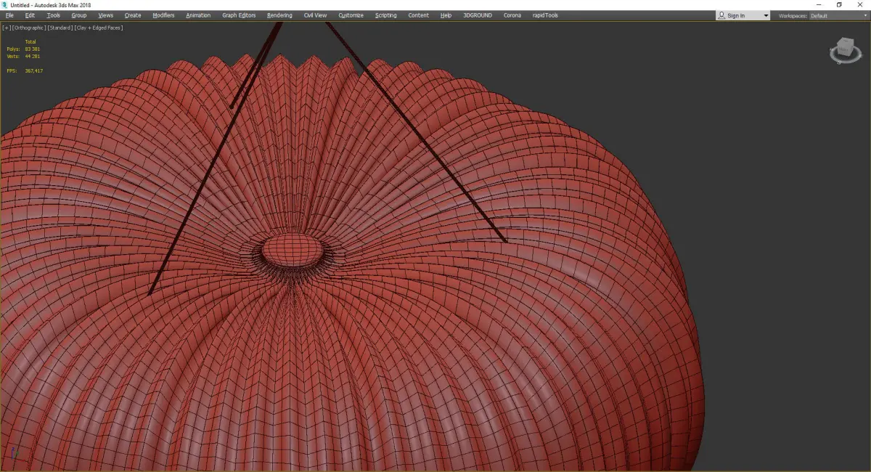Restore down the 3ds Max window

839,4
